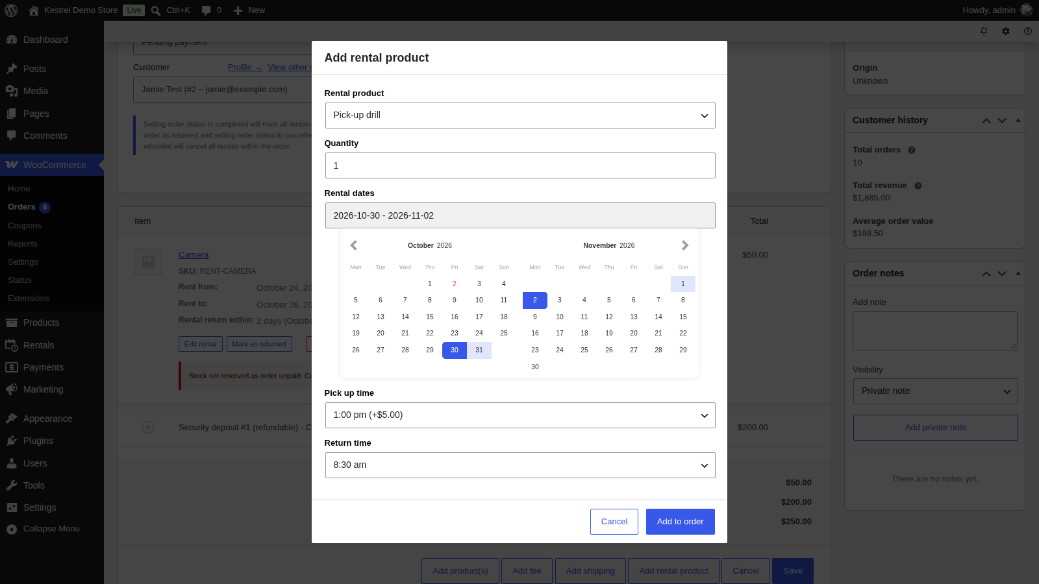
Task: Go to next month in calendar
Action: point(684,245)
